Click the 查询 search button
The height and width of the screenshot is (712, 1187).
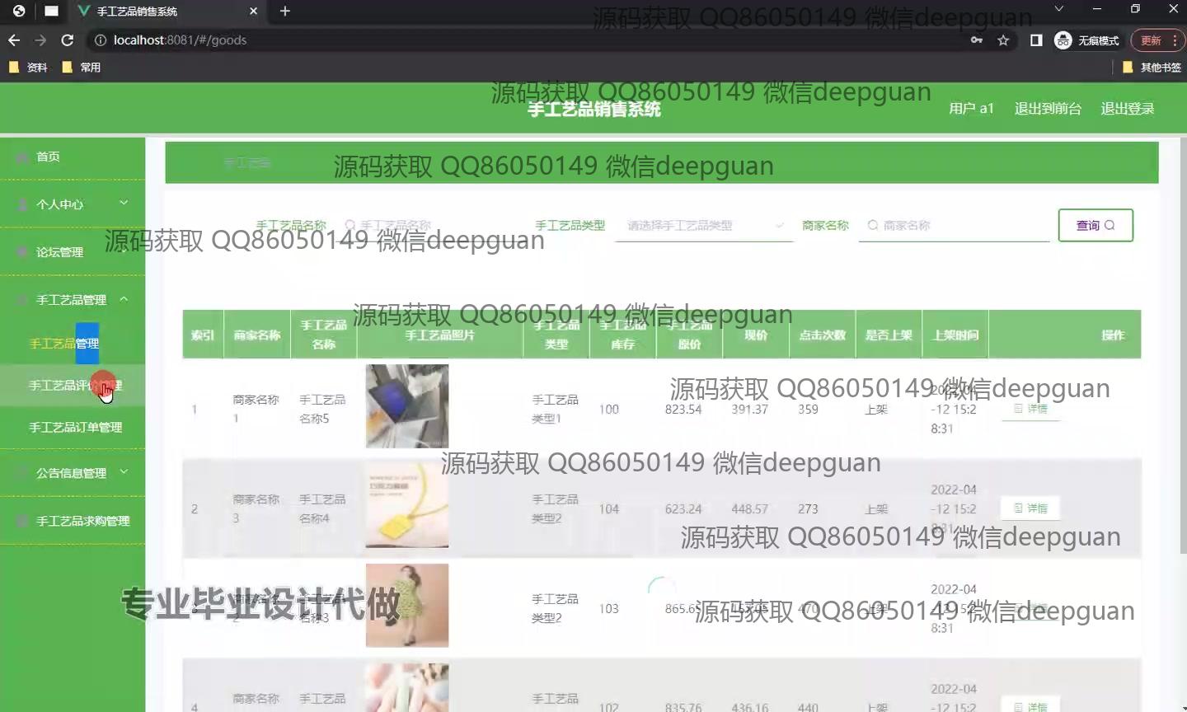click(1096, 225)
